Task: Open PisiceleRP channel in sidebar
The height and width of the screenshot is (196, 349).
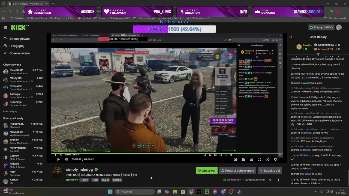Action: coord(23,72)
